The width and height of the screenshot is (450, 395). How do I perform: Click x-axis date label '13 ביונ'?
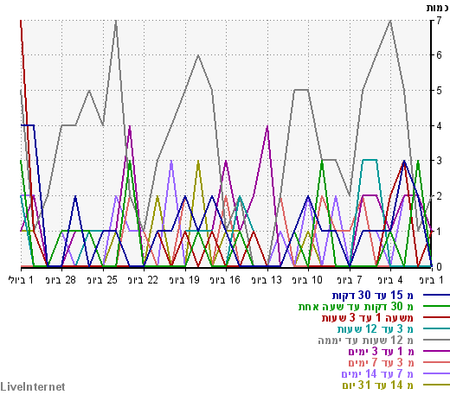[267, 280]
